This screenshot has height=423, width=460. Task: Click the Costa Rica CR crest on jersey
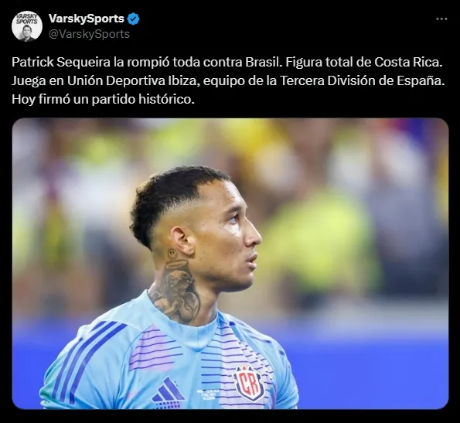coord(249,384)
